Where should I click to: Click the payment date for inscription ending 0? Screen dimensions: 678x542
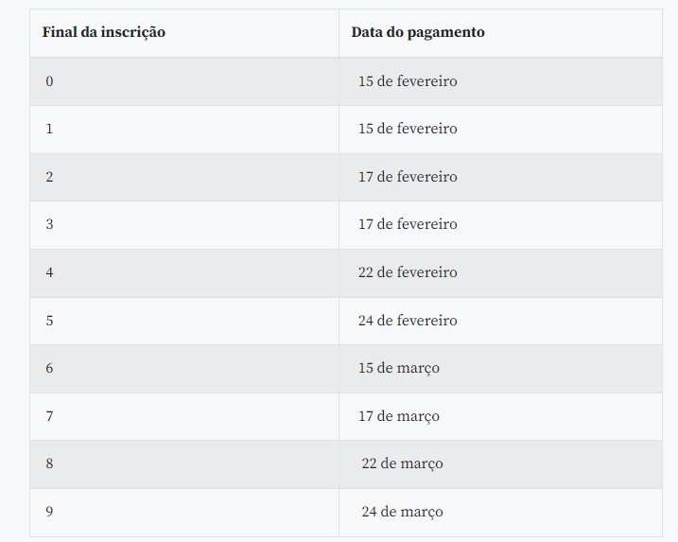point(408,81)
